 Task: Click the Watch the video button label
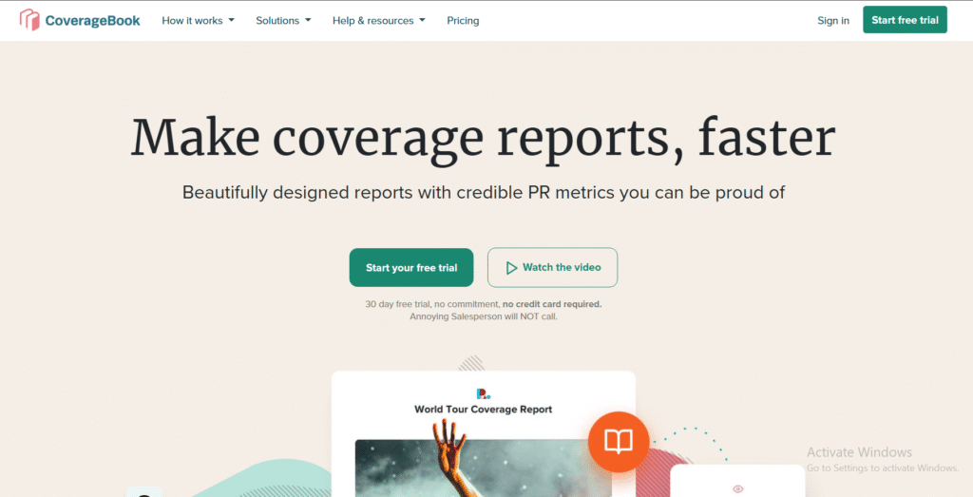pyautogui.click(x=562, y=268)
